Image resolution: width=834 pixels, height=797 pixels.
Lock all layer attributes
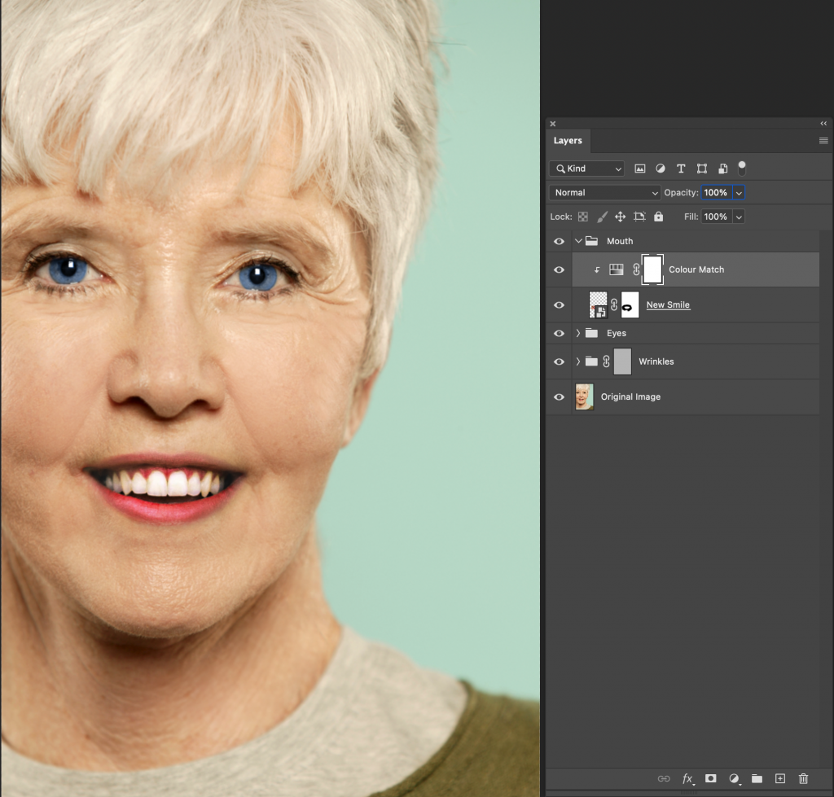tap(658, 217)
